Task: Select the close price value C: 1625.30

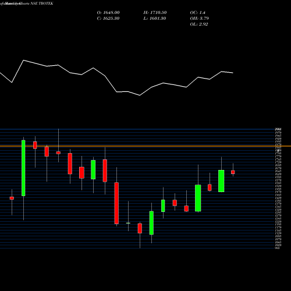Action: coord(108,18)
